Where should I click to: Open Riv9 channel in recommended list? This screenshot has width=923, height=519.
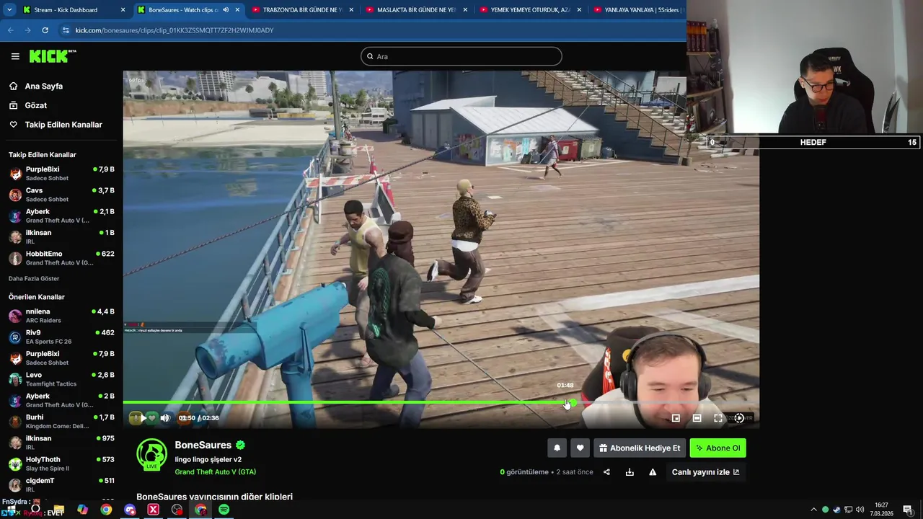(61, 337)
